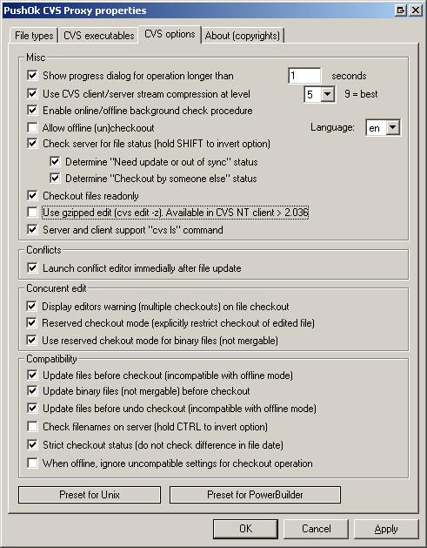
Task: Click the Preset for Unix button
Action: point(90,495)
